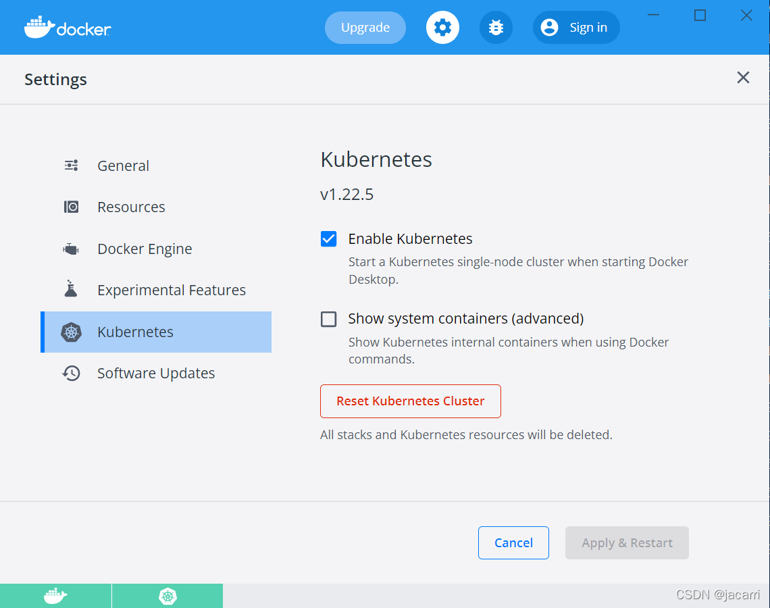
Task: Click the Docker Engine icon in sidebar
Action: tap(71, 249)
